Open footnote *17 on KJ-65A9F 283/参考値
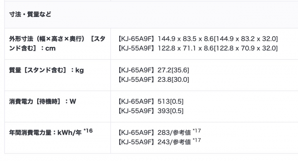This screenshot has width=298, height=161. pyautogui.click(x=197, y=131)
